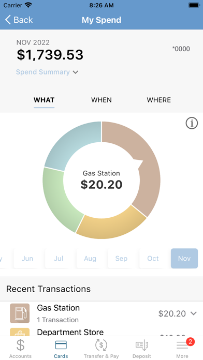The height and width of the screenshot is (360, 203).
Task: Open the Accounts dollar icon tab
Action: pyautogui.click(x=20, y=345)
